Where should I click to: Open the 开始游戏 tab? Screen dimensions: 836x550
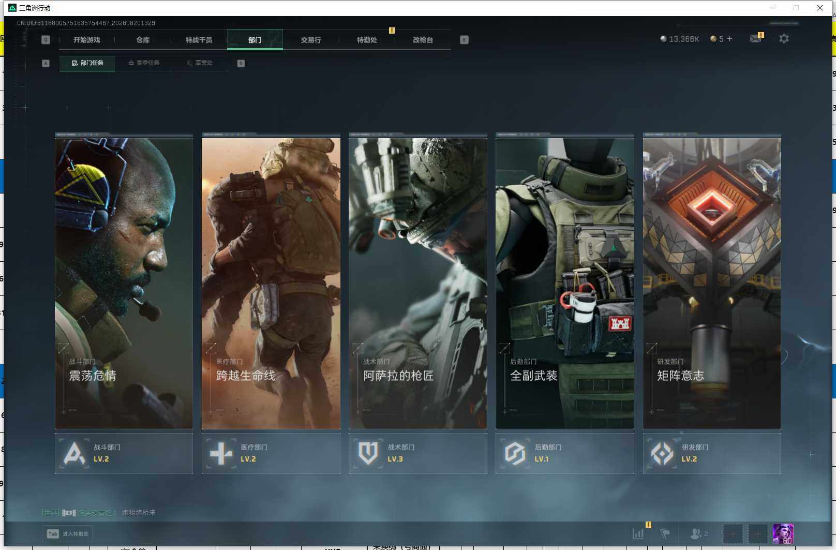tap(86, 40)
